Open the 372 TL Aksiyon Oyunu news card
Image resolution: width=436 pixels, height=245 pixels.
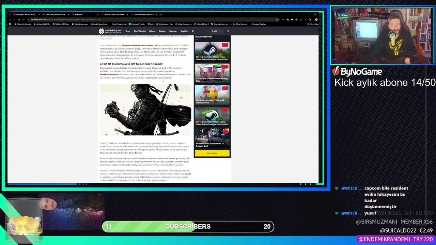[x=212, y=116]
